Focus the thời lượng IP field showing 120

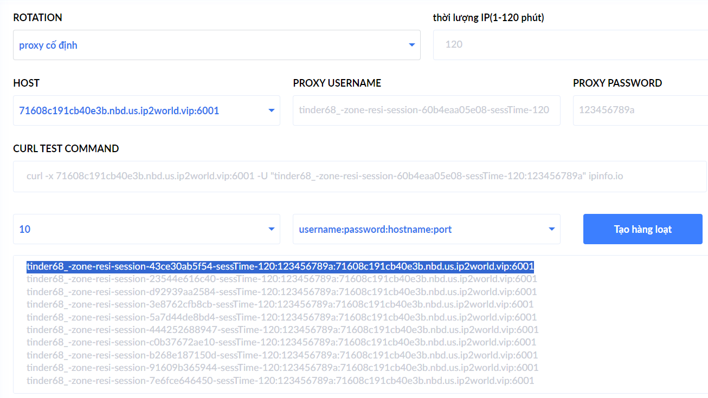(570, 44)
